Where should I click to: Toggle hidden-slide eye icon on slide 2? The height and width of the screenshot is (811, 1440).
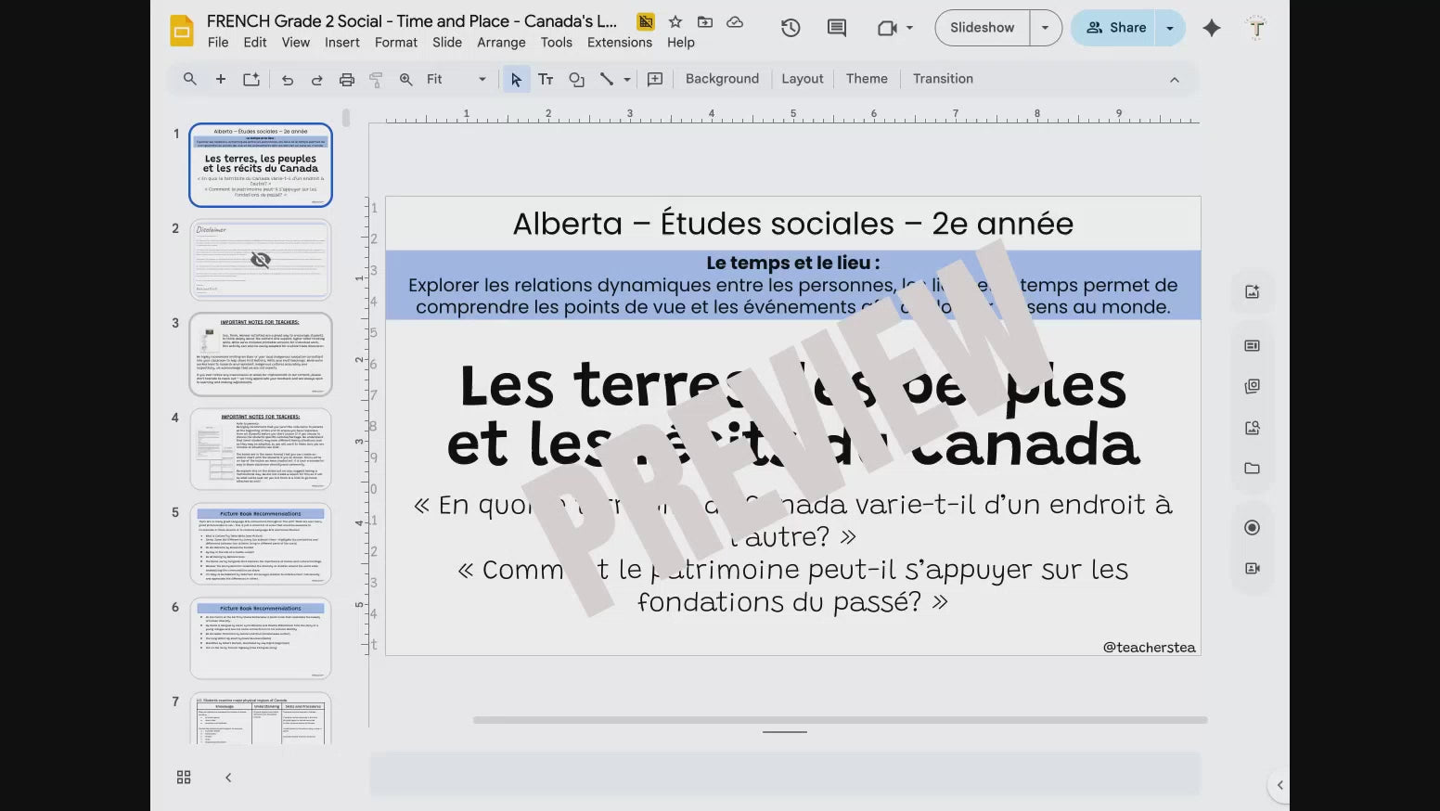tap(261, 260)
